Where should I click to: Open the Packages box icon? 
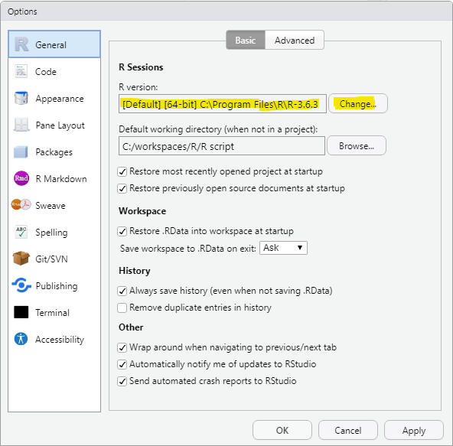[21, 152]
